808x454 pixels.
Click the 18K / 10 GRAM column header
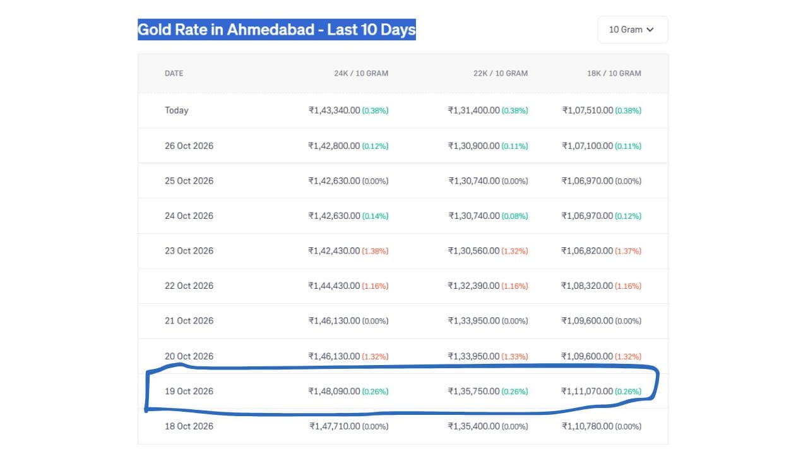pos(614,73)
